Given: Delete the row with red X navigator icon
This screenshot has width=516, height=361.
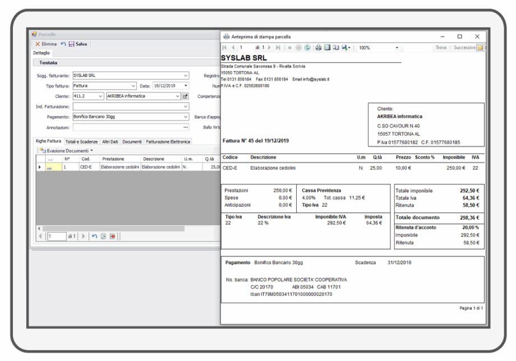Looking at the screenshot, I should point(113,237).
